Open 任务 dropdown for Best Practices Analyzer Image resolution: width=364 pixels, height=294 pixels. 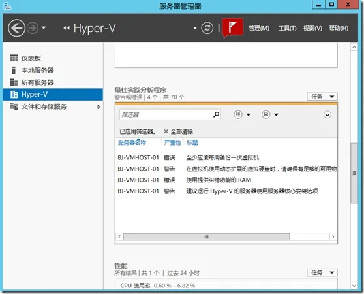pos(322,97)
